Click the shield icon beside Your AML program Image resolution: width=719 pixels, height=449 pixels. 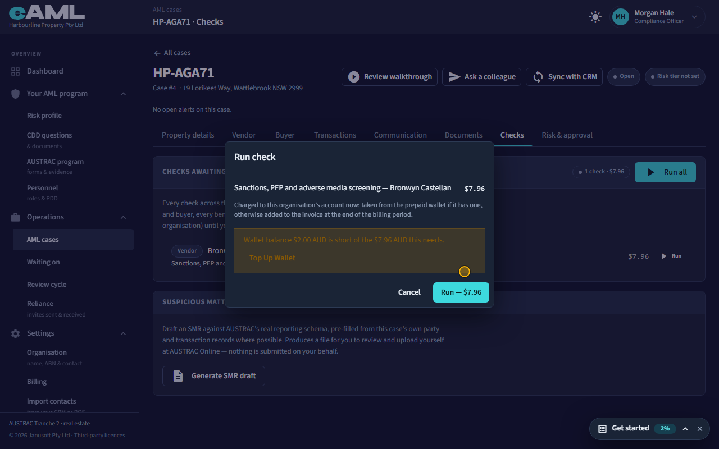(x=15, y=94)
